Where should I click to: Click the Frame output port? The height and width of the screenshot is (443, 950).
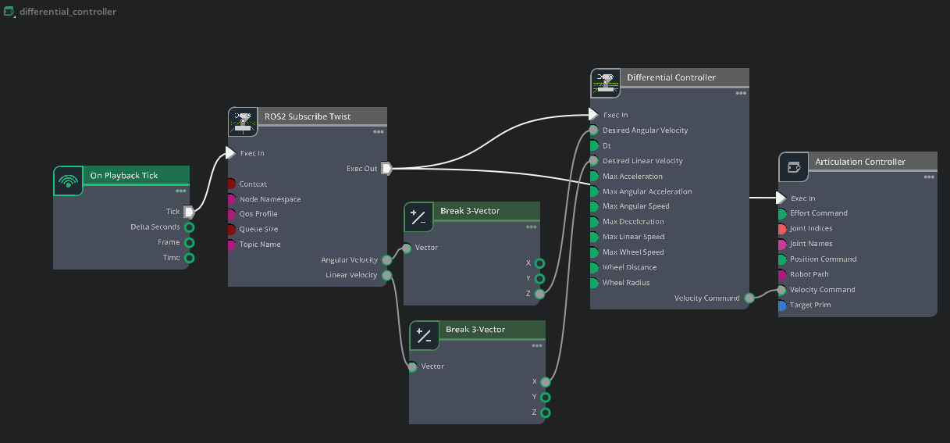click(189, 242)
